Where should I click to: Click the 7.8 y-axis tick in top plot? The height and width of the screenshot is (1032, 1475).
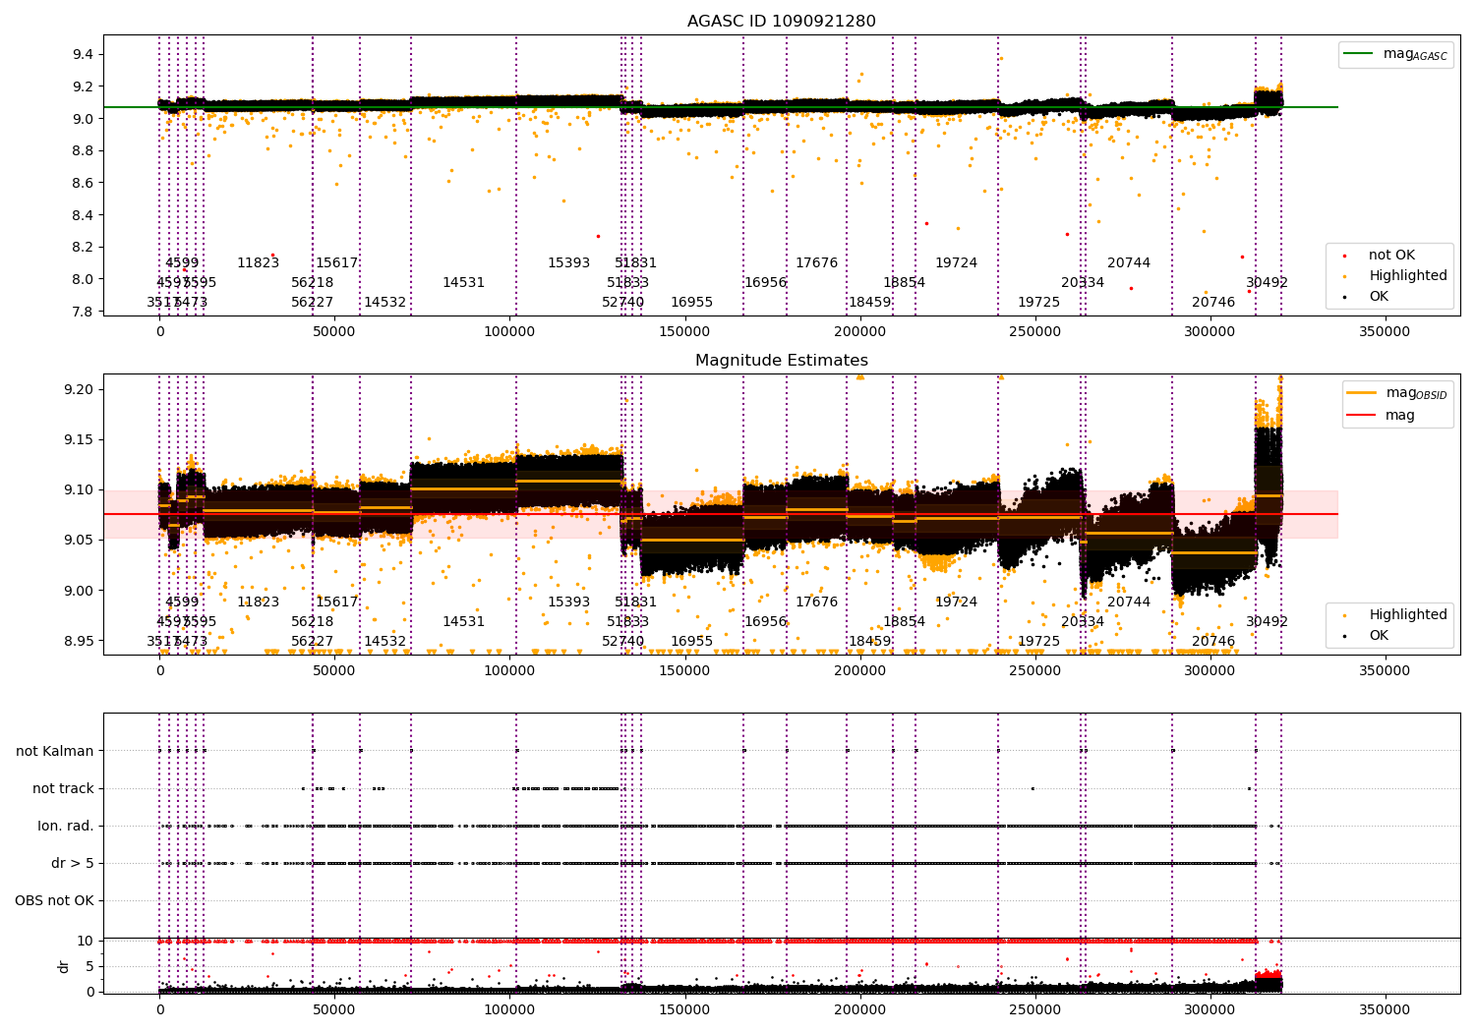point(85,312)
